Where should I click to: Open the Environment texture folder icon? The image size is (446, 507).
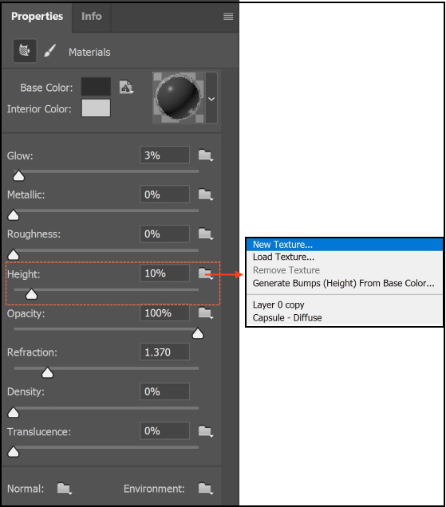(205, 488)
